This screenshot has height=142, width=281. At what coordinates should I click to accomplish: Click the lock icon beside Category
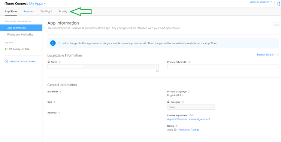point(168,102)
